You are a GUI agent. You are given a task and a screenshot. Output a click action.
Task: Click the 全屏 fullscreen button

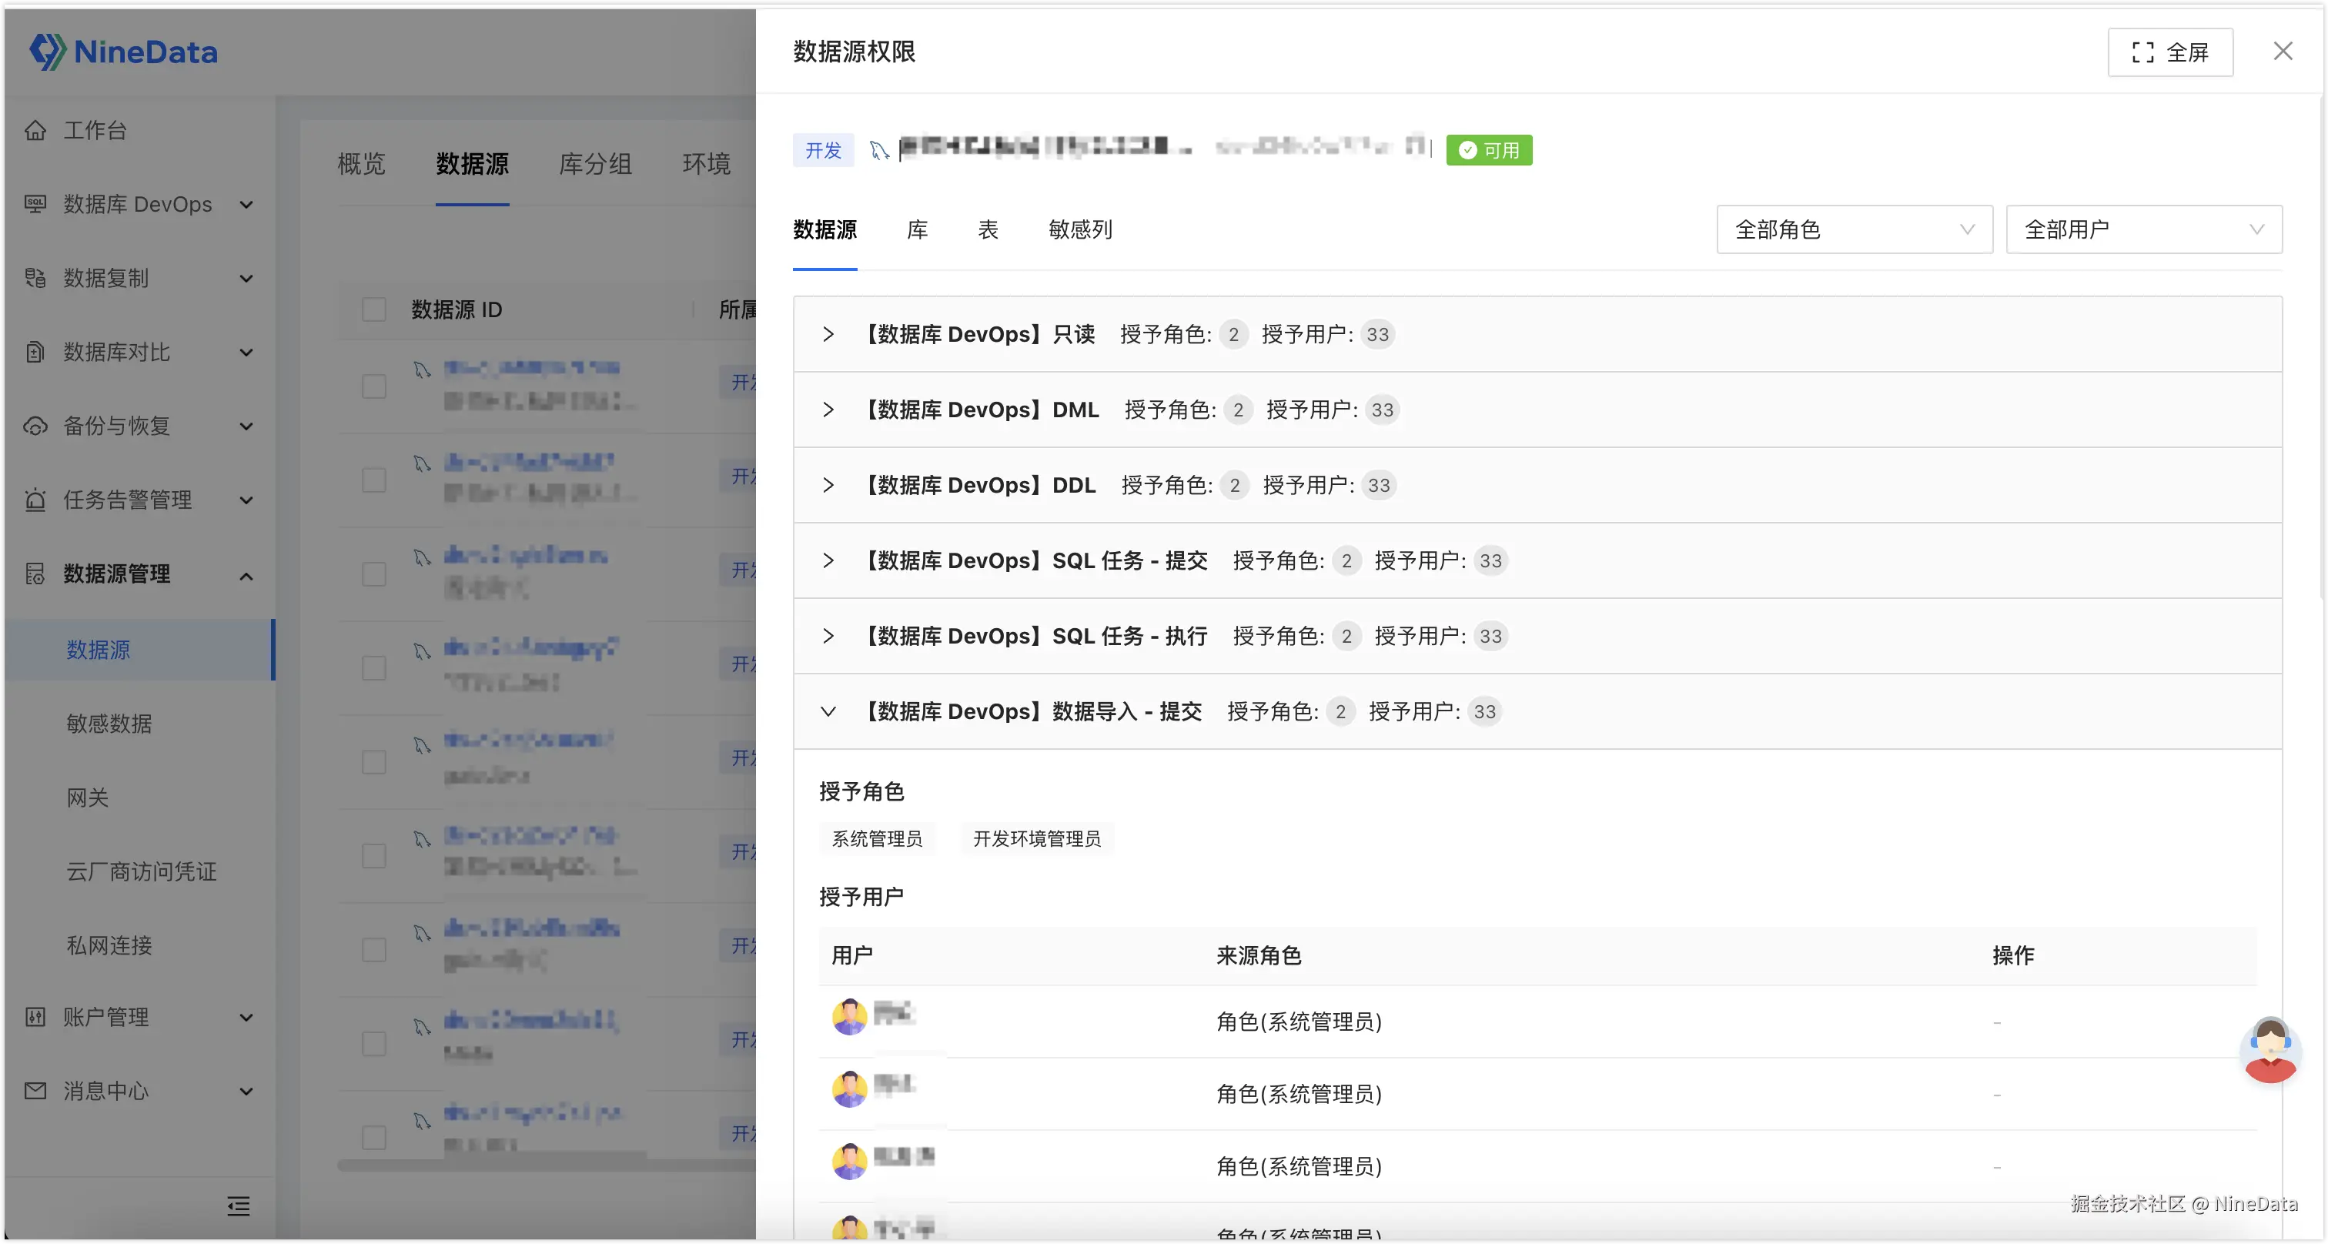2170,52
